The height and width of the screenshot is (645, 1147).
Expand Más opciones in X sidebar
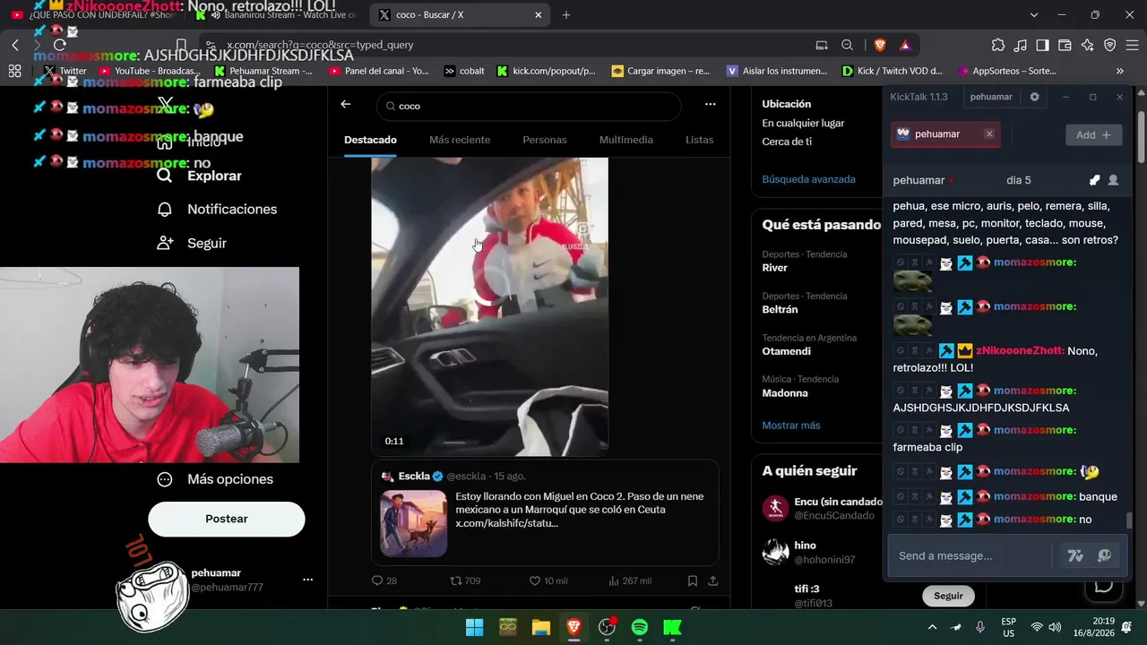[215, 479]
